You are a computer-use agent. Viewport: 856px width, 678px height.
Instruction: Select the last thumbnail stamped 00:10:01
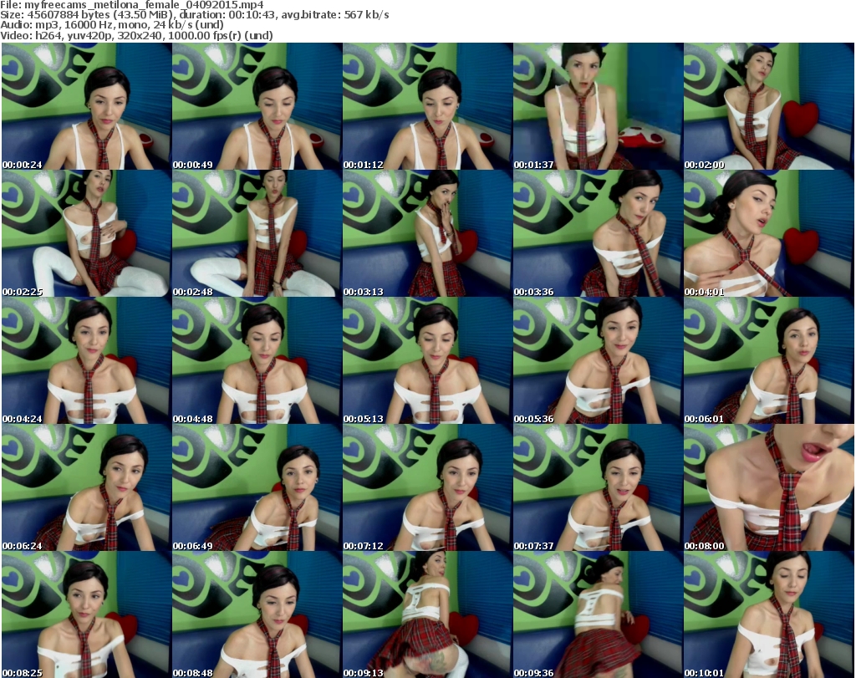(769, 614)
